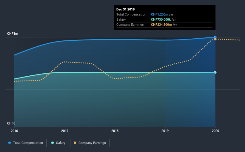
Task: Click the 2018 x-axis label
Action: coord(115,131)
